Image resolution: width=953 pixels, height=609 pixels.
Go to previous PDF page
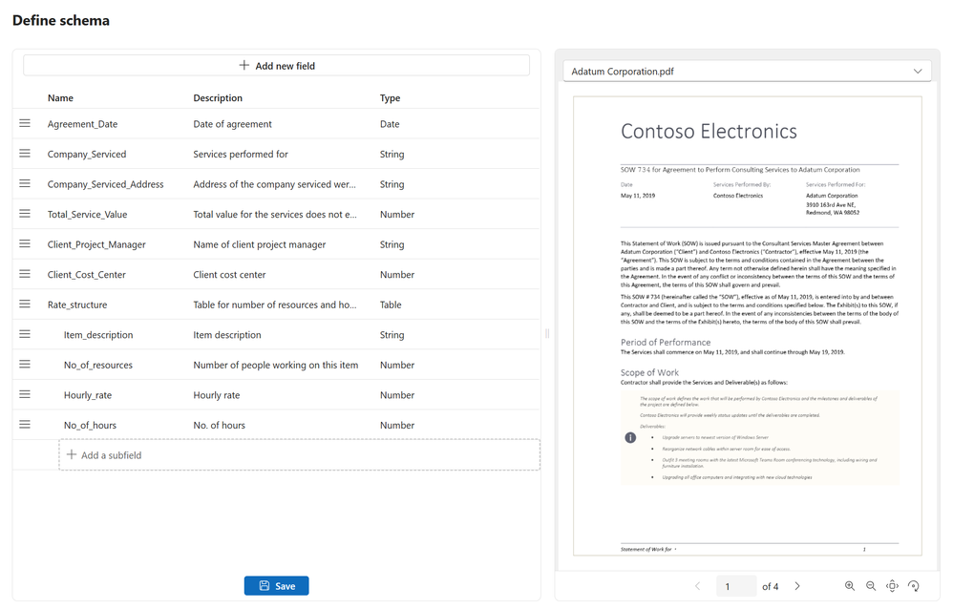pos(697,586)
